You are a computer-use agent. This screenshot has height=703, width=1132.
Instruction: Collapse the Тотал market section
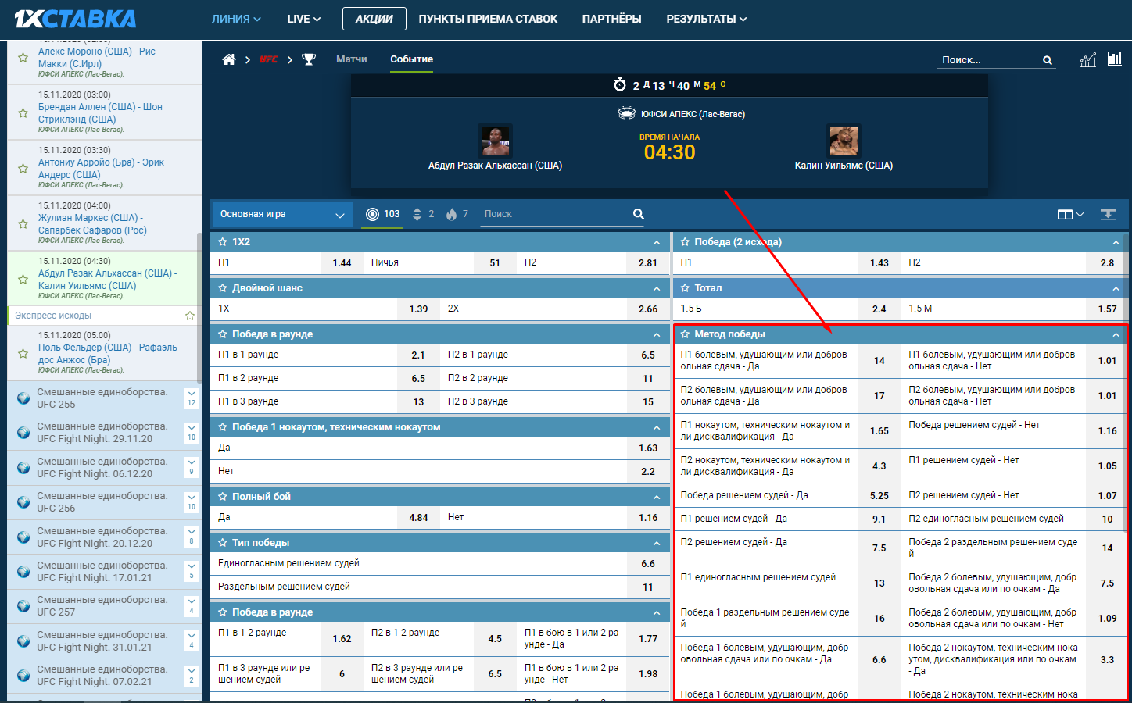[1116, 288]
